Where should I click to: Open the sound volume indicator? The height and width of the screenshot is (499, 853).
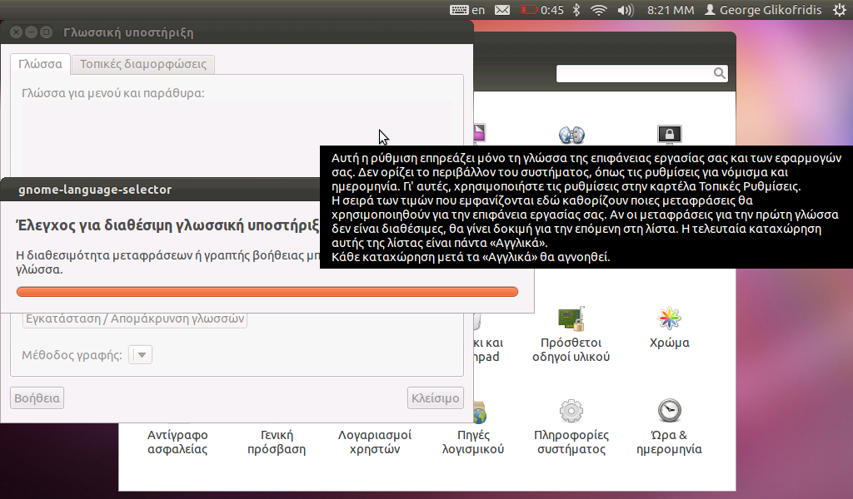point(626,10)
